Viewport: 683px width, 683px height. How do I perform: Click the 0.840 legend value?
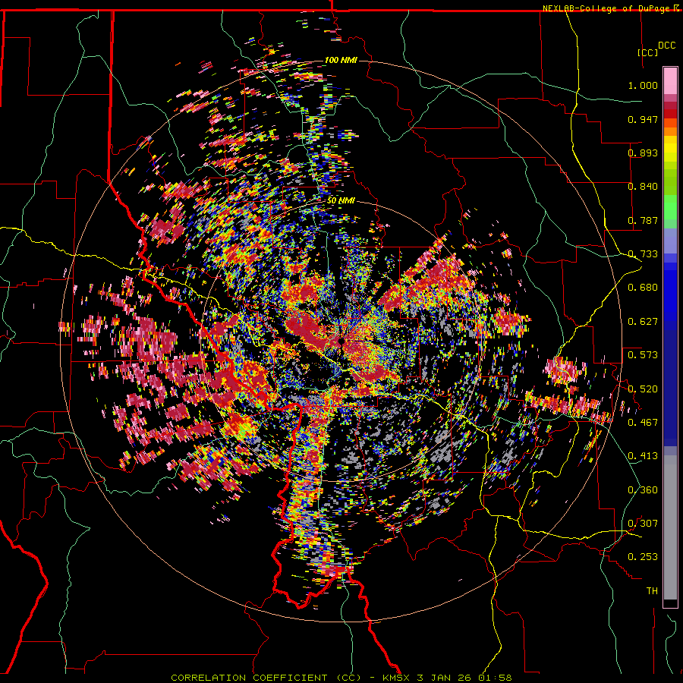click(643, 187)
